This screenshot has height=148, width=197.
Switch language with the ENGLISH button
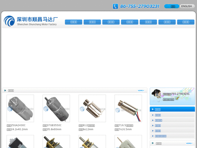pos(187,6)
